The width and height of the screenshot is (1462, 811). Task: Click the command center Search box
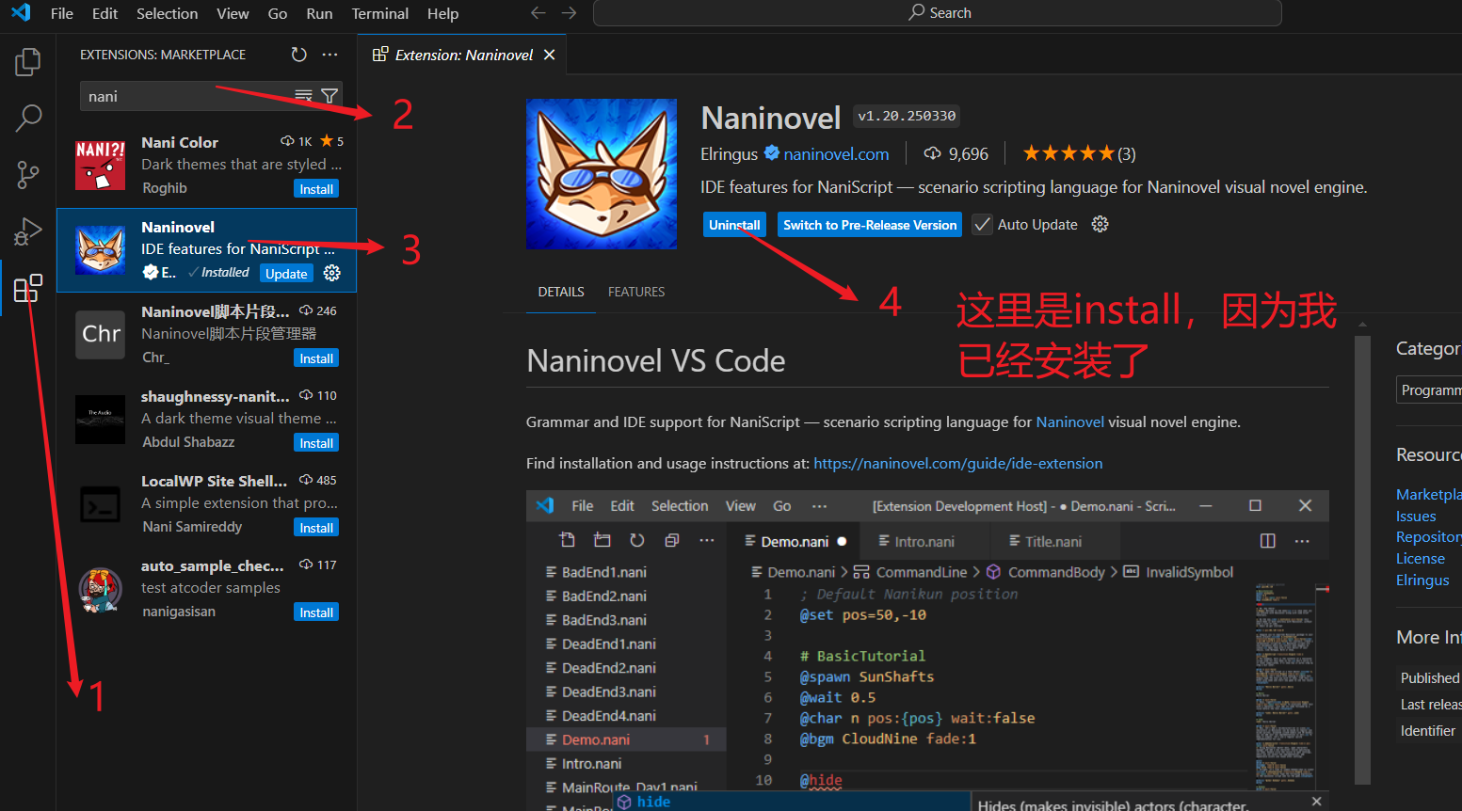(938, 13)
